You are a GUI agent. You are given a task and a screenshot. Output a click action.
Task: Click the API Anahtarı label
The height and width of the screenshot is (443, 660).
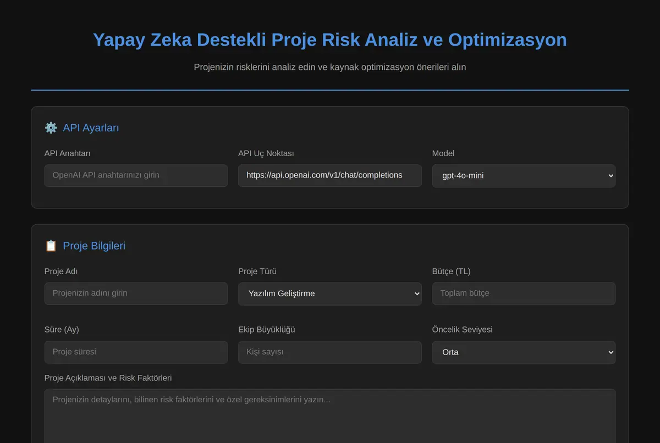(x=68, y=153)
